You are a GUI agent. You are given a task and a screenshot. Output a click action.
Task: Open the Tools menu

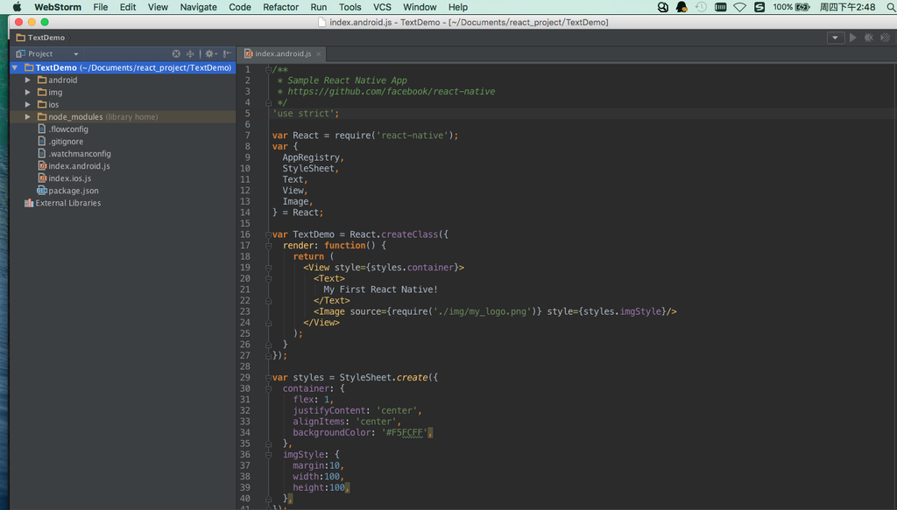(x=350, y=7)
